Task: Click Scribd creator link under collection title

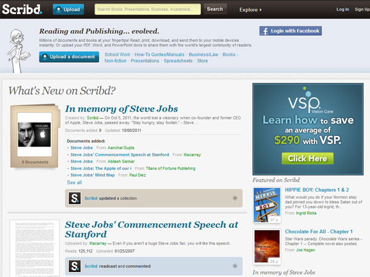Action: (x=92, y=118)
